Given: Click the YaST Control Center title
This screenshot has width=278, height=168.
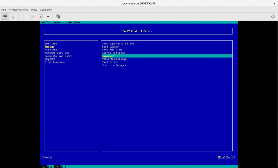Looking at the screenshot, I should (138, 31).
